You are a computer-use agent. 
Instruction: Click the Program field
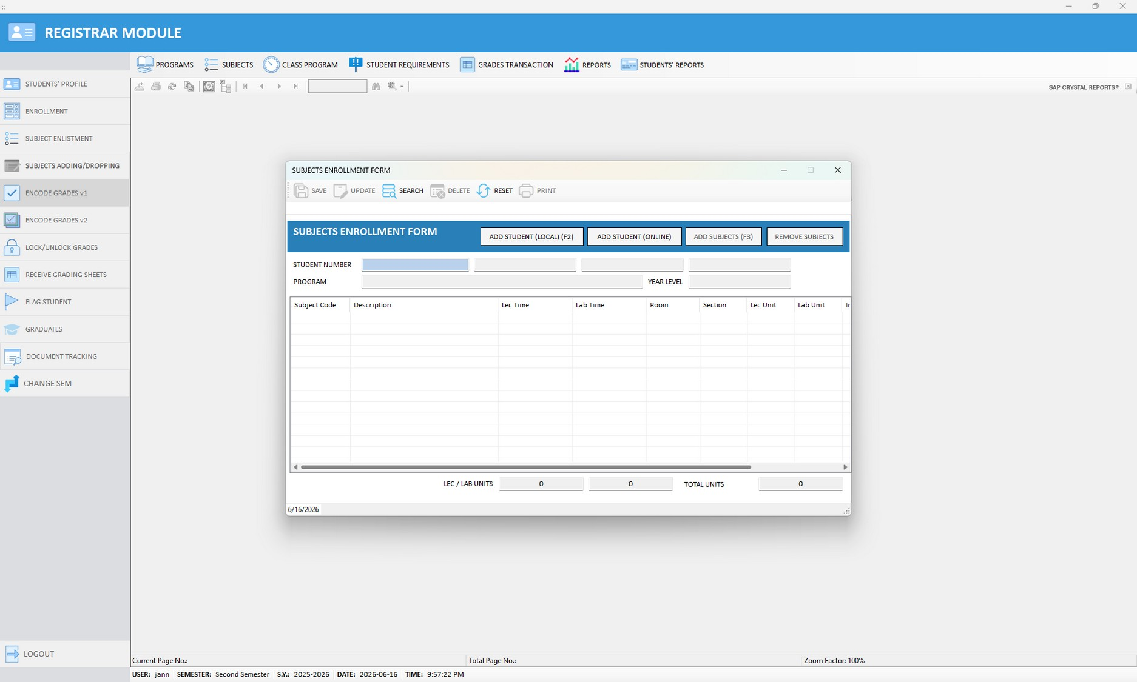(x=502, y=282)
